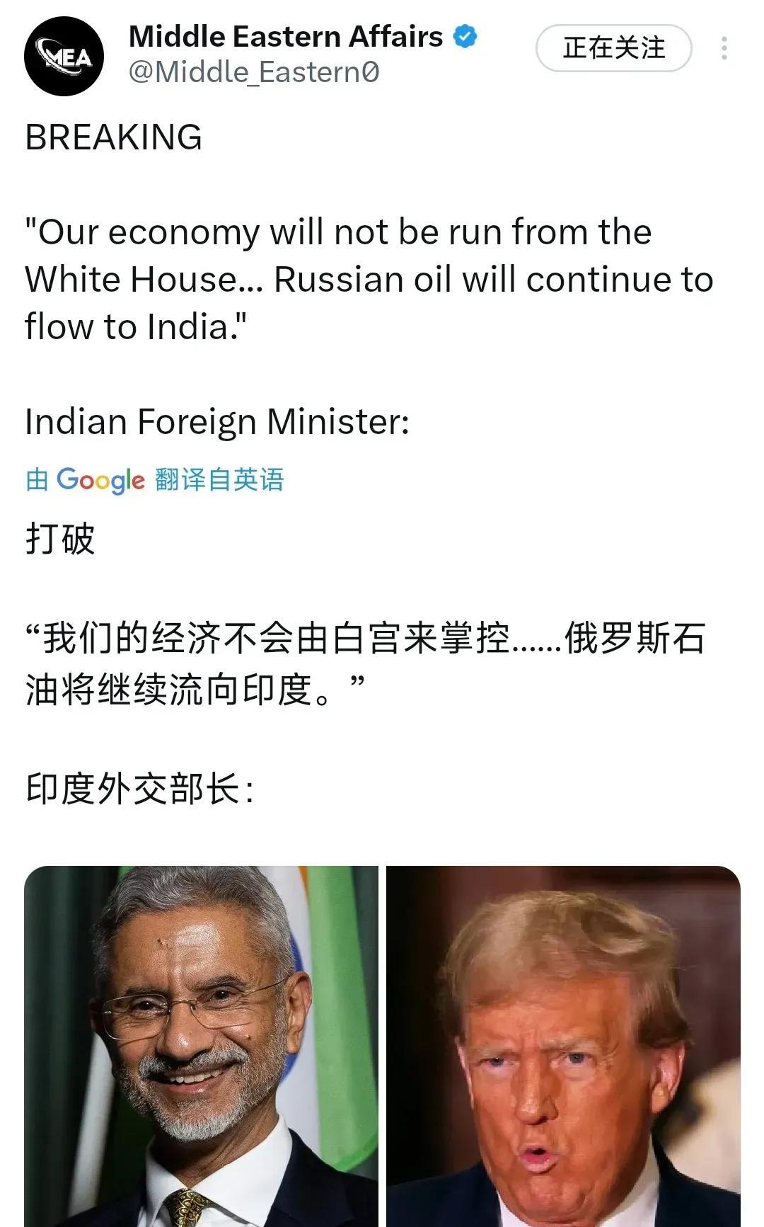This screenshot has height=1227, width=764.
Task: Tap the Chinese line 油将继续流向印度
Action: tap(196, 689)
